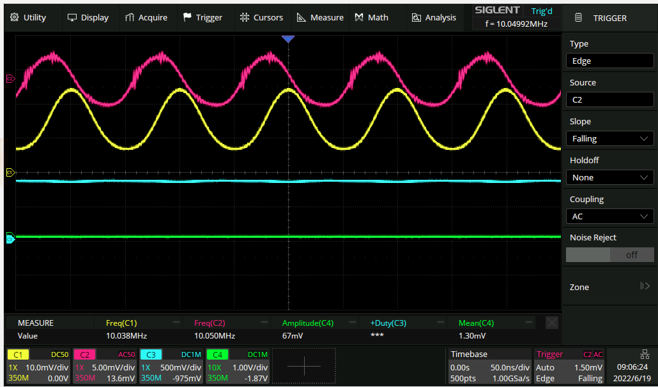Click the Math icon in top bar
Image resolution: width=658 pixels, height=387 pixels.
[x=360, y=18]
